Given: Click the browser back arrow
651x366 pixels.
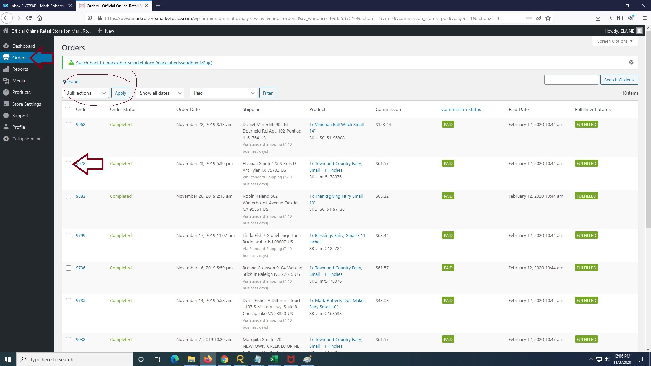Looking at the screenshot, I should tap(7, 18).
